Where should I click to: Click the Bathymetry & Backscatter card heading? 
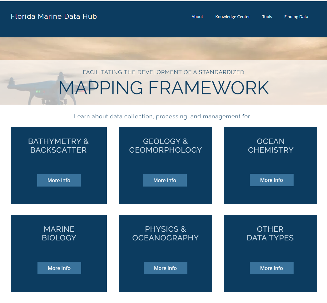pyautogui.click(x=58, y=145)
